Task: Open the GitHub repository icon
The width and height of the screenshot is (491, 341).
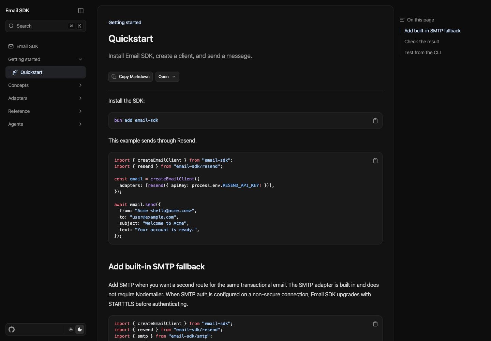Action: [x=12, y=329]
